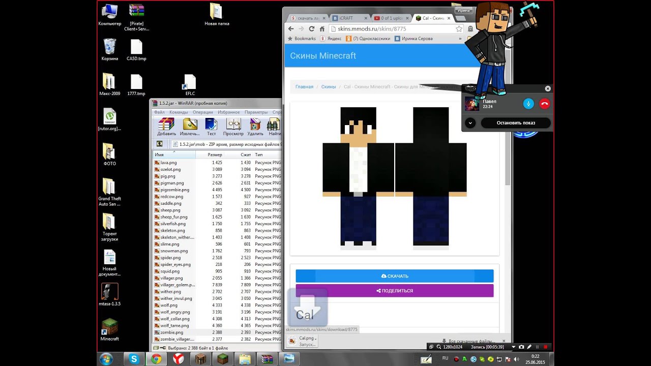
Task: Open Иринка Серова bookmark
Action: coord(413,39)
